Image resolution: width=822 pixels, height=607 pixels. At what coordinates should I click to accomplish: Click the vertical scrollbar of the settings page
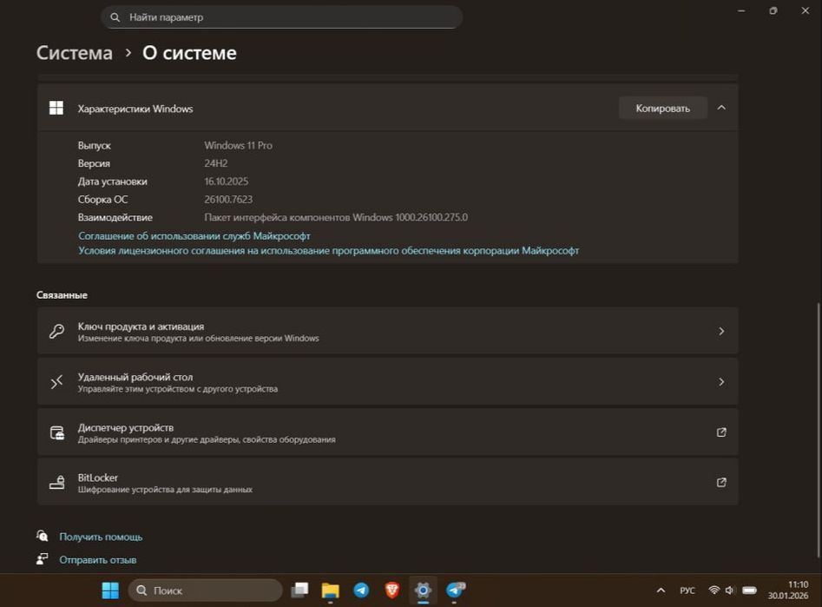click(819, 430)
